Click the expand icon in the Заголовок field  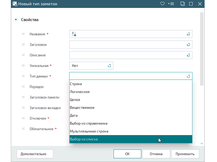[x=188, y=45]
